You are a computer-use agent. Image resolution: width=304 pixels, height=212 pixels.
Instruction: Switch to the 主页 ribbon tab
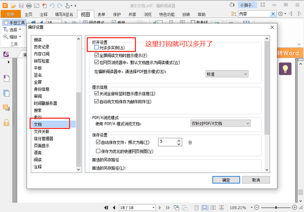[28, 14]
